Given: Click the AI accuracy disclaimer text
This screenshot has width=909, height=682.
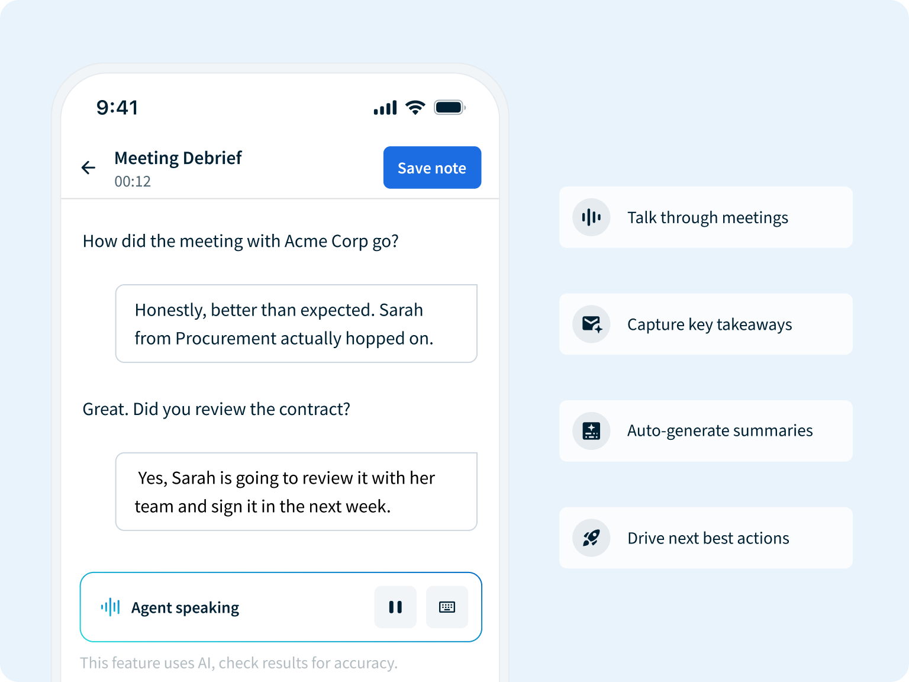Looking at the screenshot, I should pyautogui.click(x=239, y=663).
